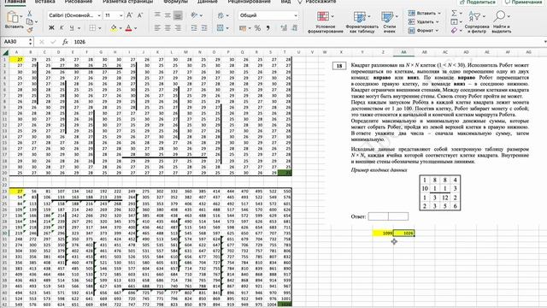Decrease decimal places shown

(x=294, y=28)
